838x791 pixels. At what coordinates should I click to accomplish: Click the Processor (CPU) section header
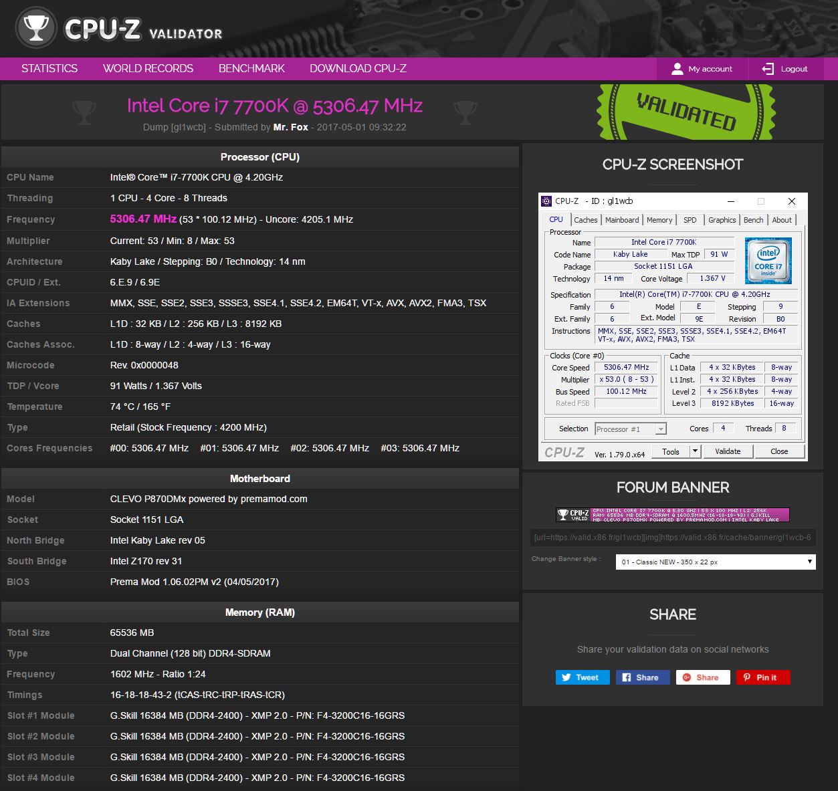[x=260, y=157]
